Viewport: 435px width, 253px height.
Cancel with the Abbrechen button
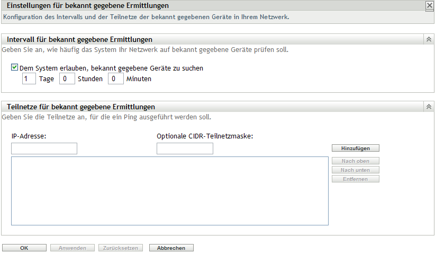pyautogui.click(x=171, y=248)
